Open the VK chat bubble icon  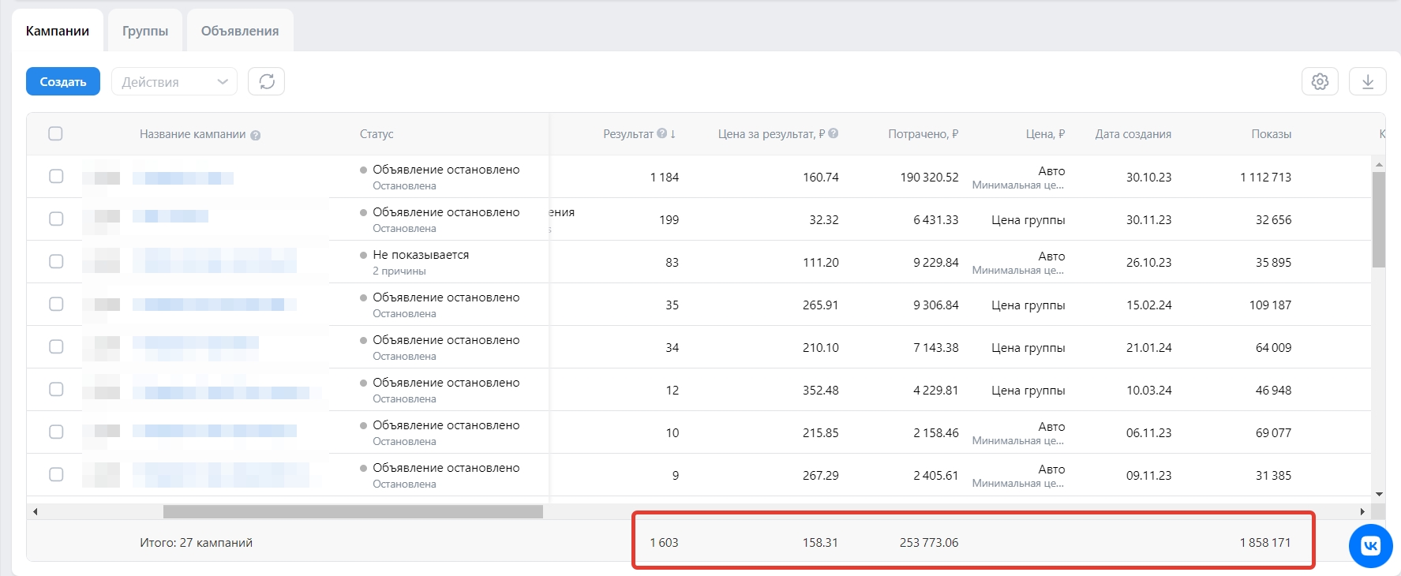(x=1371, y=545)
